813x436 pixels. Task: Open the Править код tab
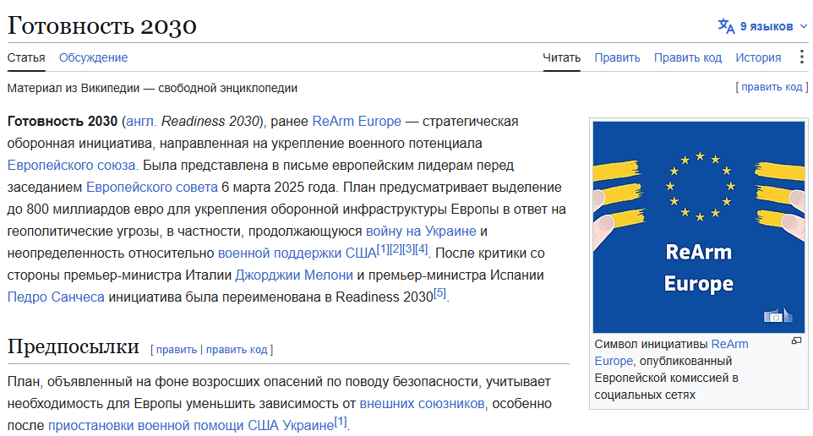pos(688,57)
